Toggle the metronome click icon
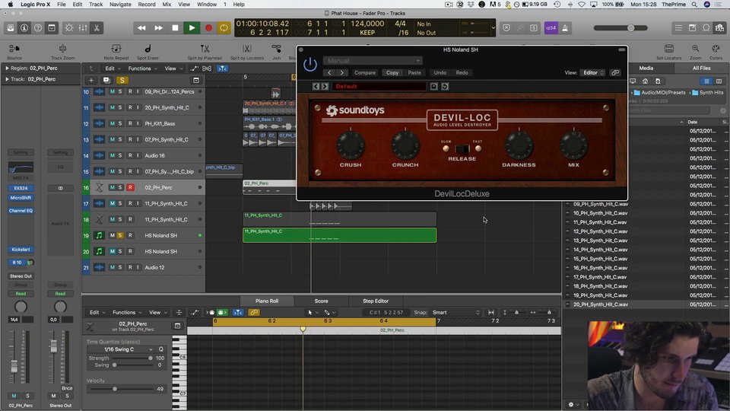Screen dimensions: 730x411 (565, 28)
